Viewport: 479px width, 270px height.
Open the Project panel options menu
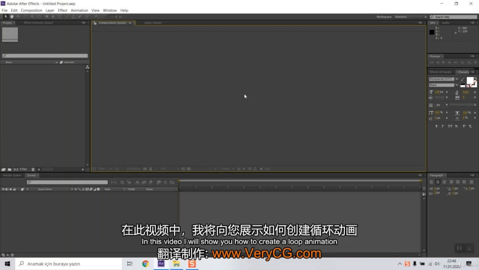click(x=83, y=23)
